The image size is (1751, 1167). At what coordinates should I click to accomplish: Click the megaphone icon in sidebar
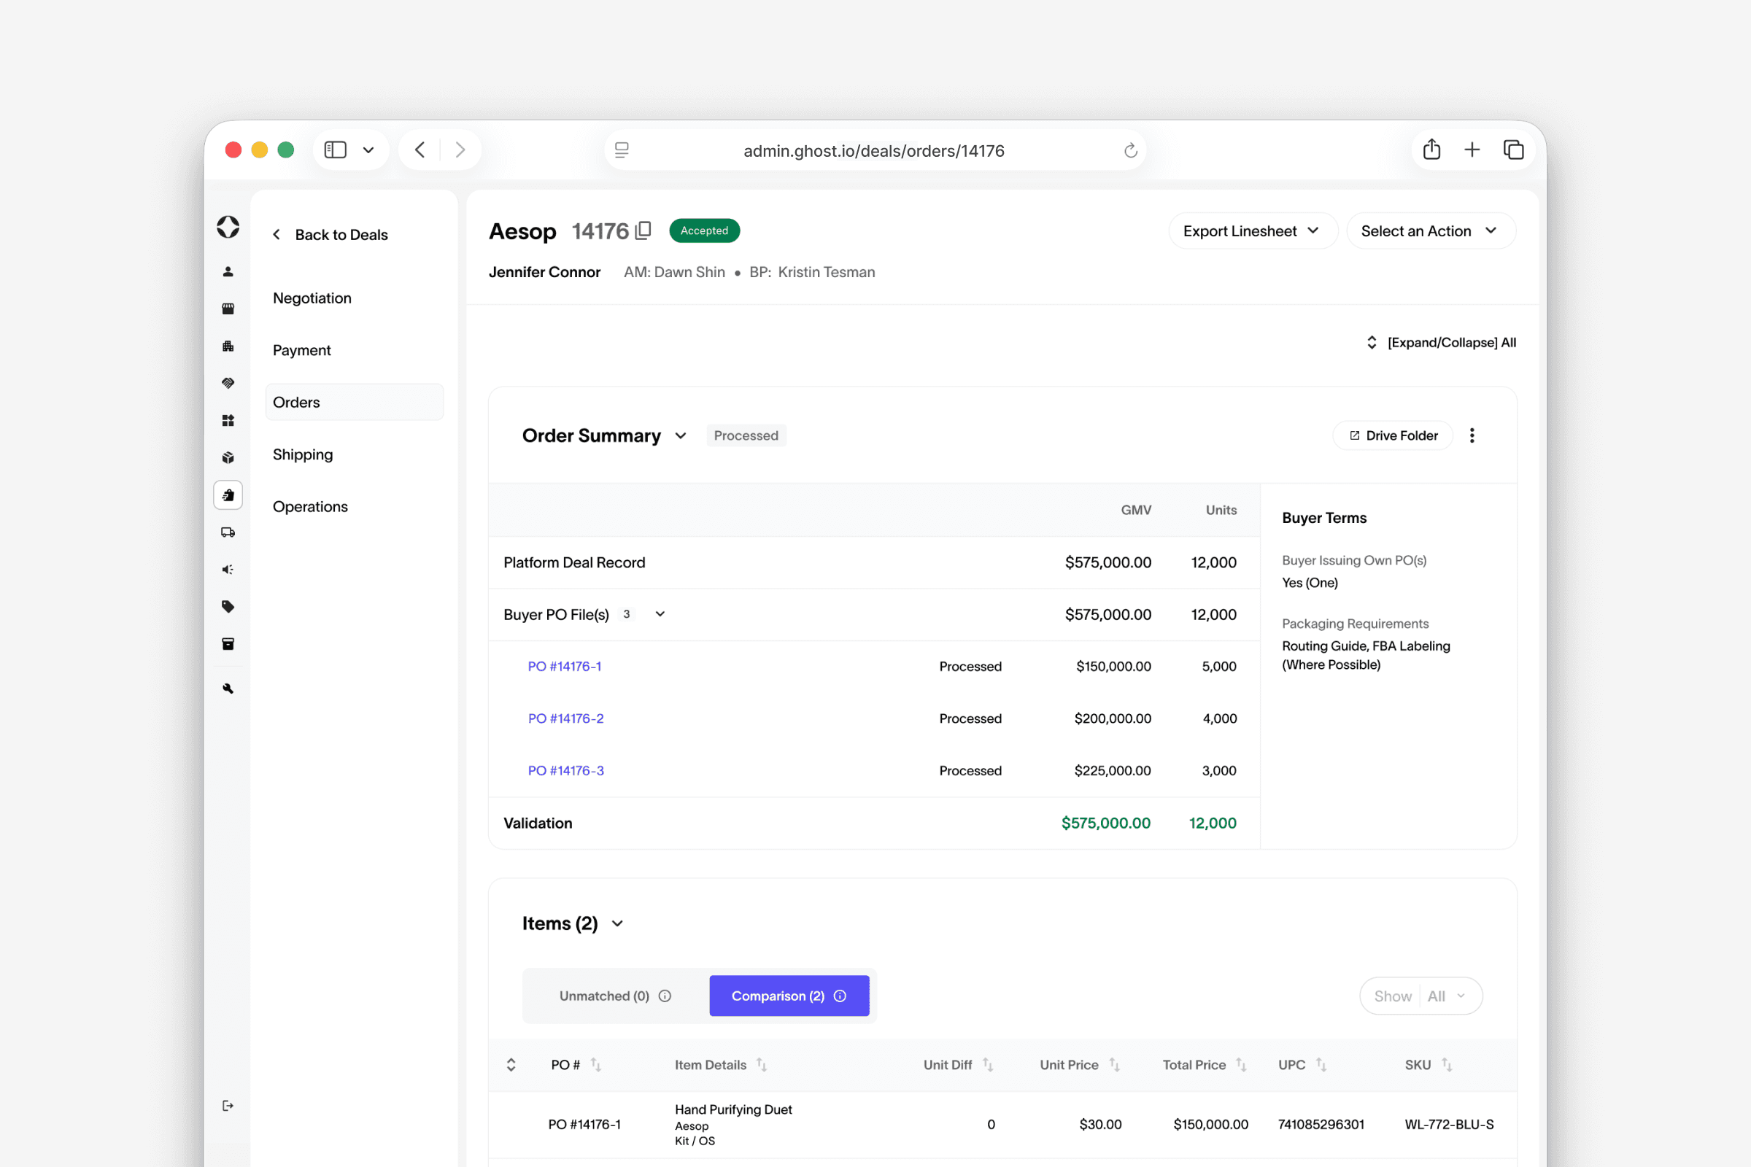pyautogui.click(x=228, y=570)
